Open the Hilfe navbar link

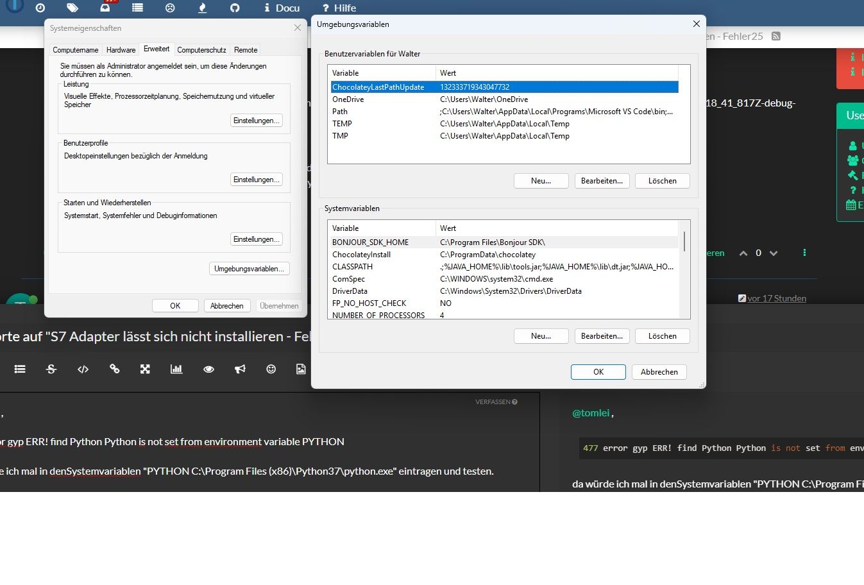click(339, 8)
